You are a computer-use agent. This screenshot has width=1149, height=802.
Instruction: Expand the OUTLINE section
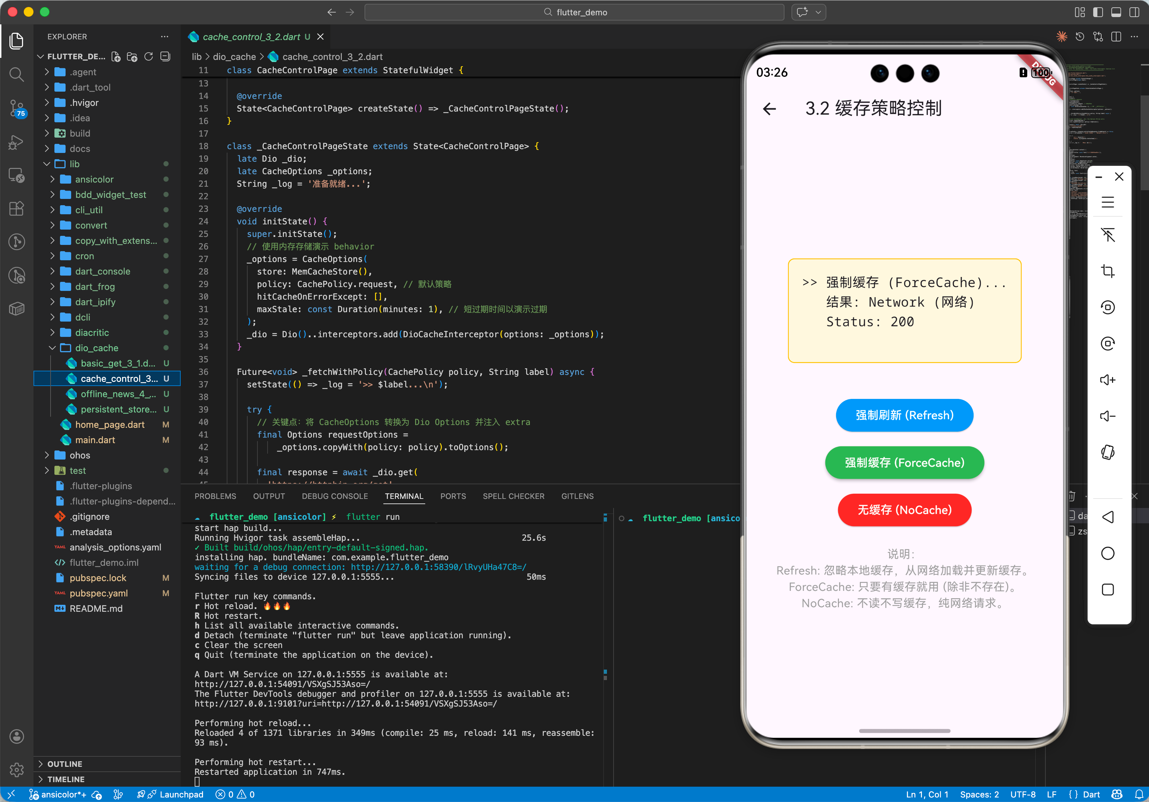pyautogui.click(x=65, y=764)
